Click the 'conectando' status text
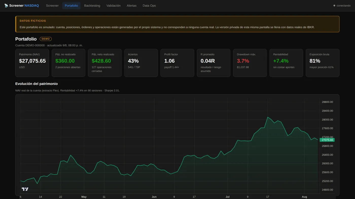The image size is (355, 199). pos(344,6)
